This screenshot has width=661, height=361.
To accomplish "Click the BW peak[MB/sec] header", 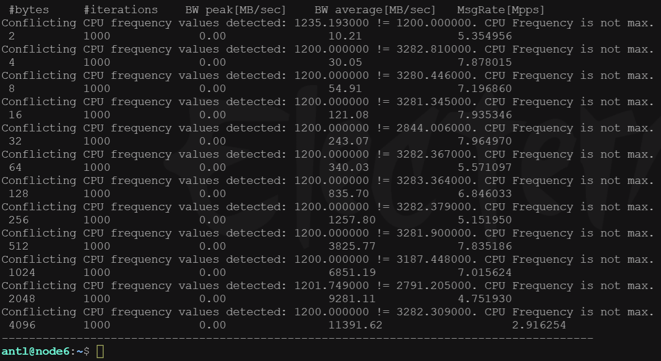I will pyautogui.click(x=236, y=10).
